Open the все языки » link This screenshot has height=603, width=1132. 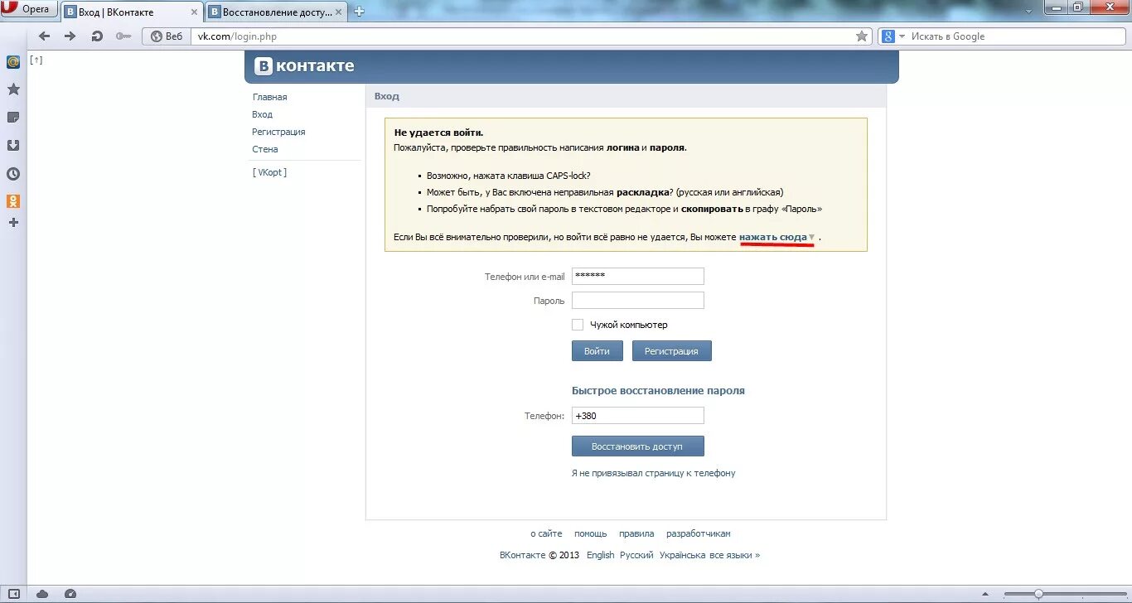click(x=735, y=555)
